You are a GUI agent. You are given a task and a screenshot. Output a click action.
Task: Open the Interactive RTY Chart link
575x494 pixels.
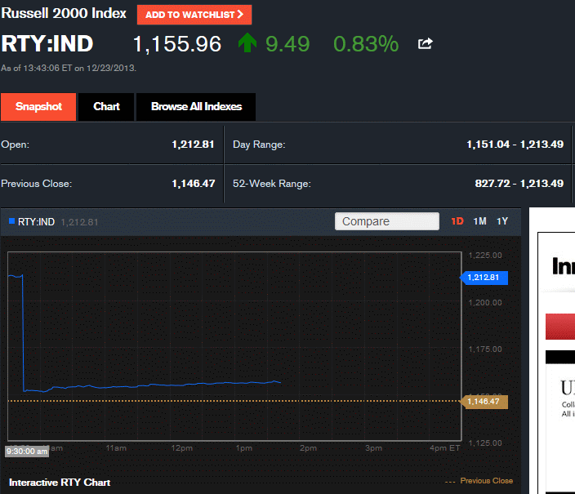pos(60,483)
